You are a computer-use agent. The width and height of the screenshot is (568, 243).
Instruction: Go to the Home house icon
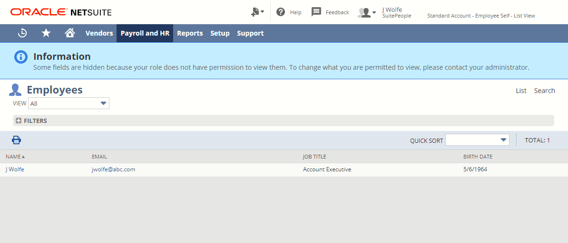click(69, 33)
